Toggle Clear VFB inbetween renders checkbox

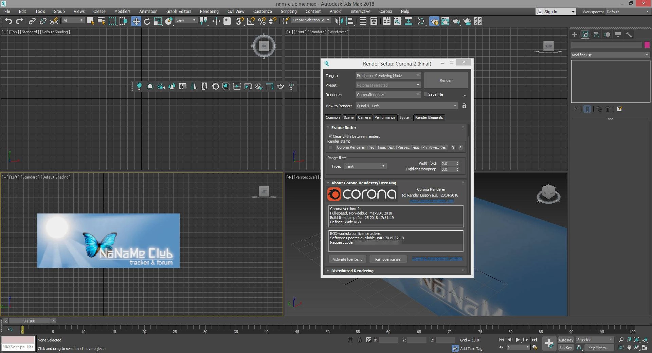click(330, 136)
